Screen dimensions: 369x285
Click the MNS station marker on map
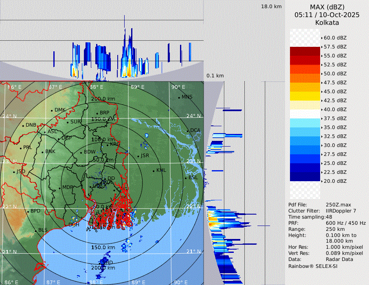(x=179, y=97)
